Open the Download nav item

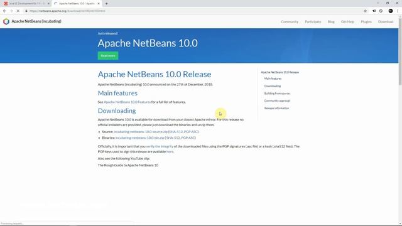pyautogui.click(x=386, y=22)
